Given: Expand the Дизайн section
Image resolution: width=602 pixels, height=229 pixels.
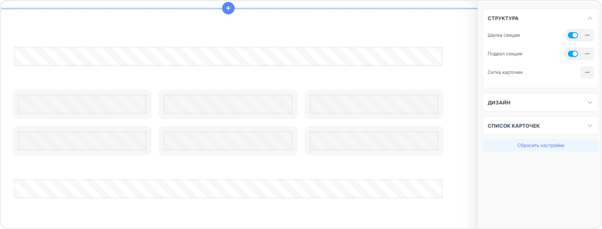Looking at the screenshot, I should point(540,103).
